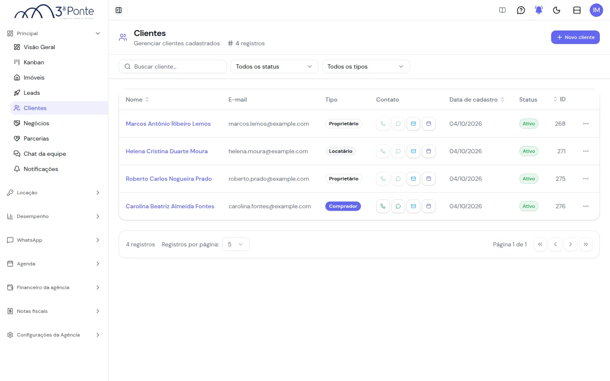
Task: Open the IM user avatar menu
Action: pos(596,10)
